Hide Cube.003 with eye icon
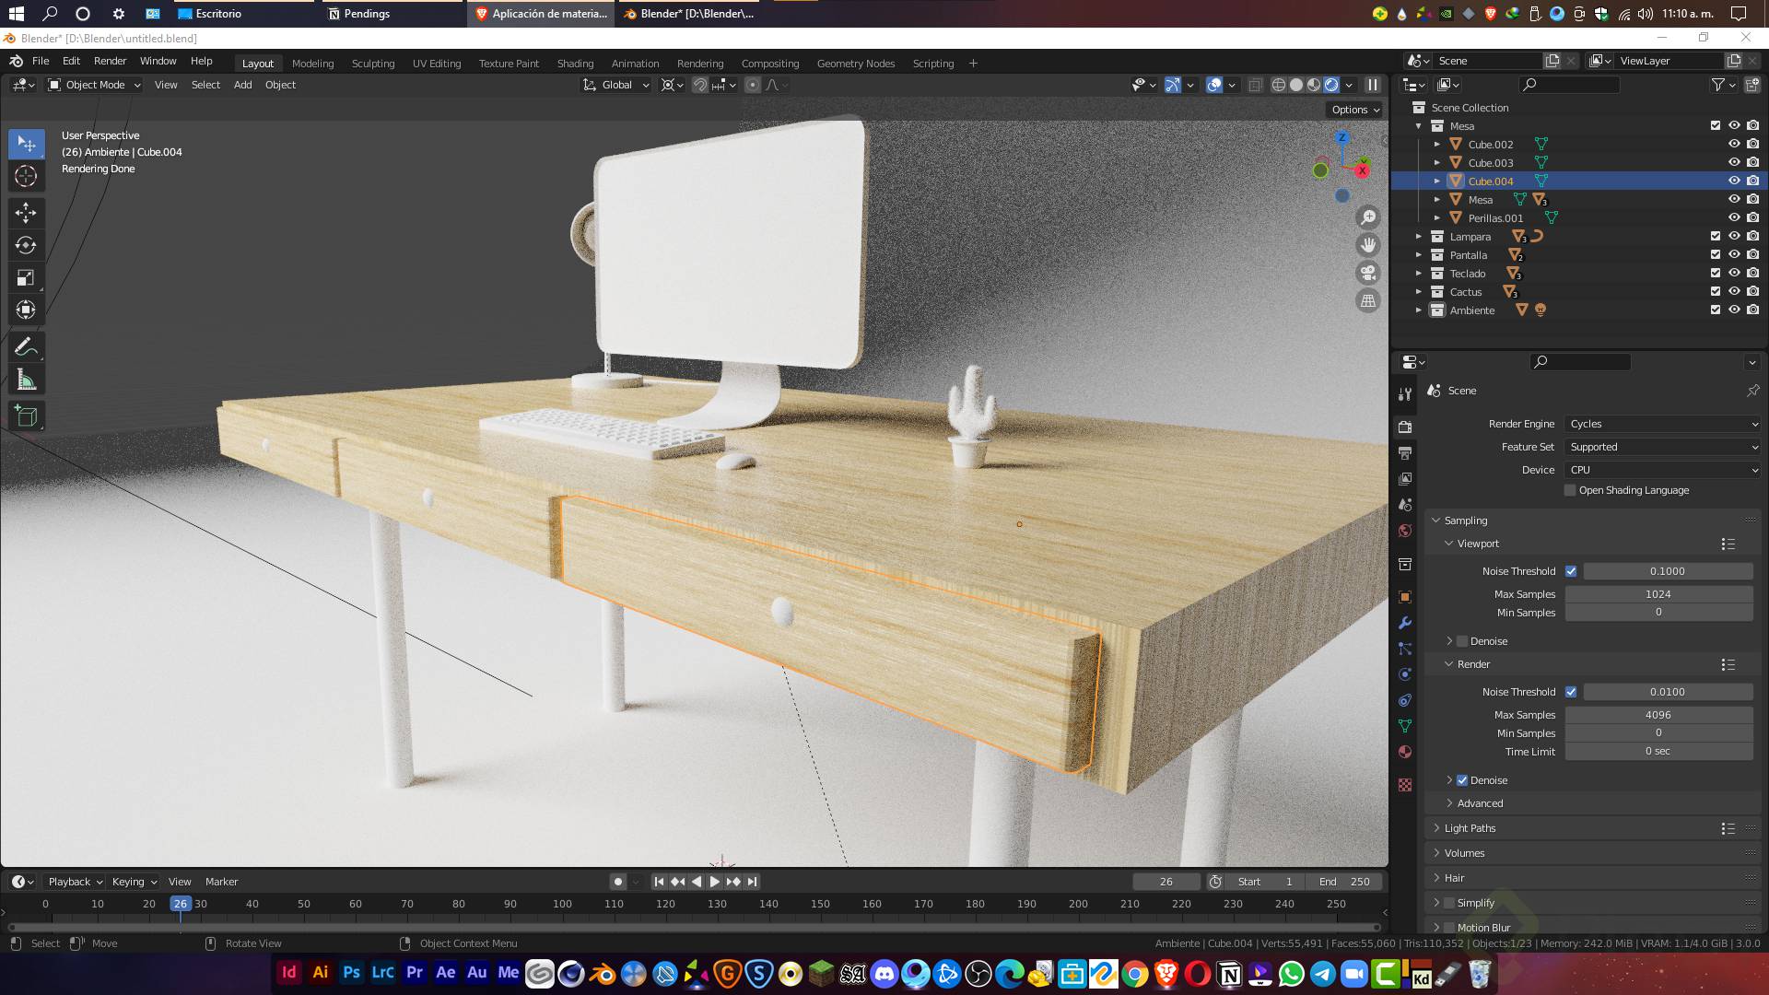Screen dimensions: 1769x995 (x=1733, y=162)
